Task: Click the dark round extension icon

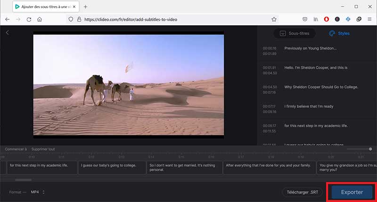Action: click(x=337, y=19)
